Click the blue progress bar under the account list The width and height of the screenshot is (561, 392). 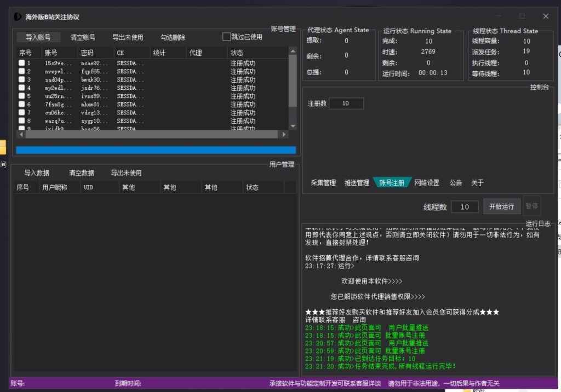point(156,150)
